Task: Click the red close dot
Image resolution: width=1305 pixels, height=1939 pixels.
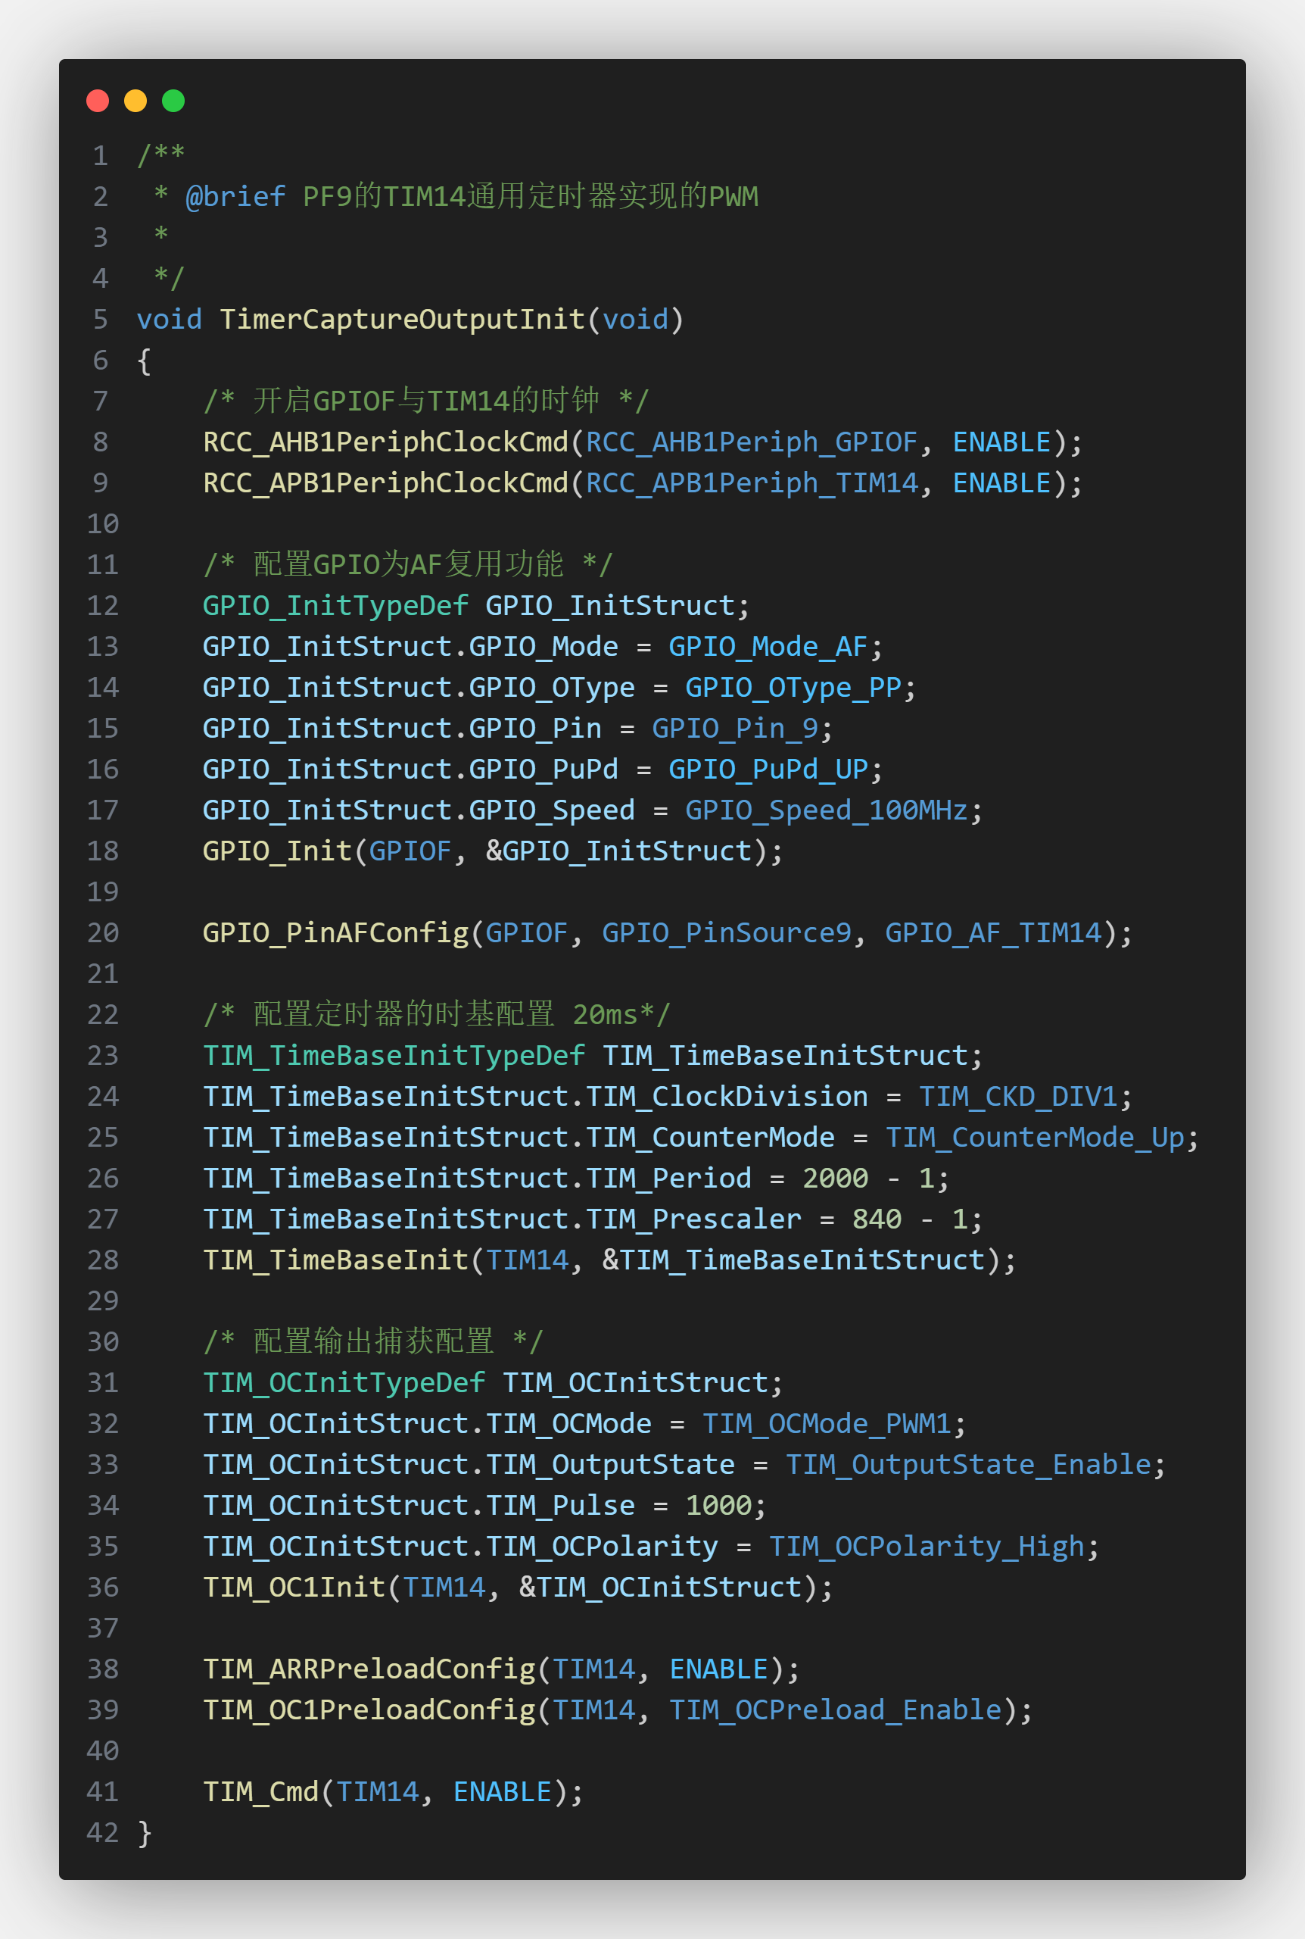Action: [x=98, y=101]
